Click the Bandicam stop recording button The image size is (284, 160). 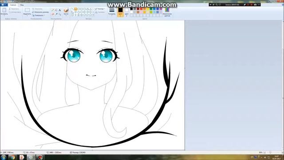tap(252, 5)
